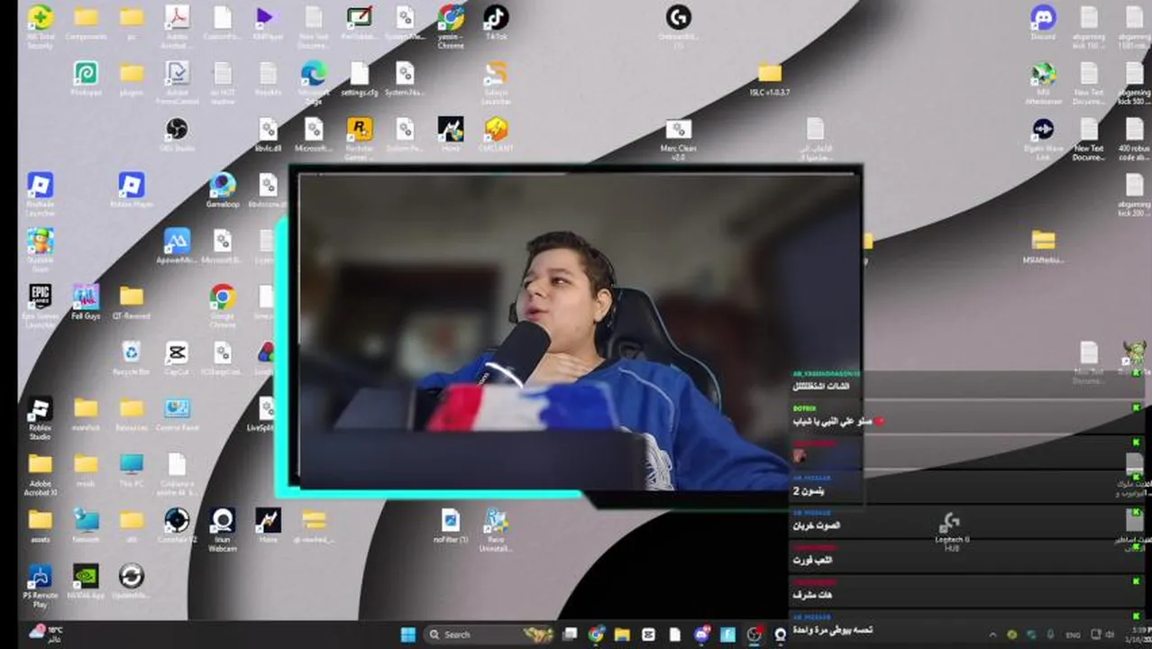The width and height of the screenshot is (1152, 649).
Task: Select the settings.cfg file
Action: click(359, 79)
